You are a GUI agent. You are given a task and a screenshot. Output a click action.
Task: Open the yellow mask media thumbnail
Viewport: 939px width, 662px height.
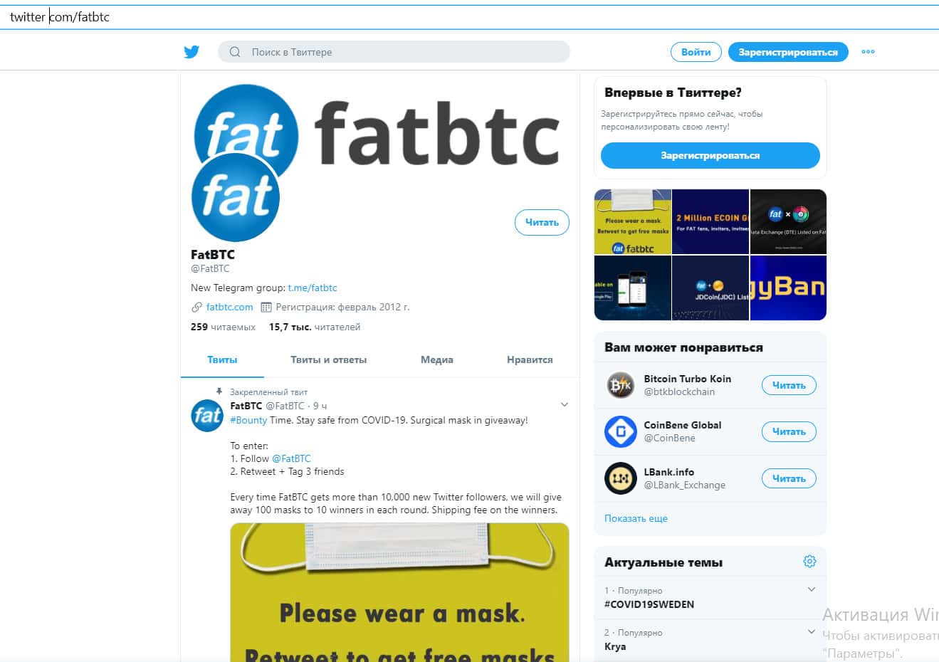pos(633,221)
